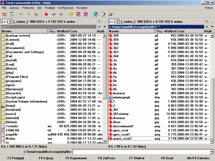Click the pack files toolbar icon
The width and height of the screenshot is (215, 161).
point(71,14)
